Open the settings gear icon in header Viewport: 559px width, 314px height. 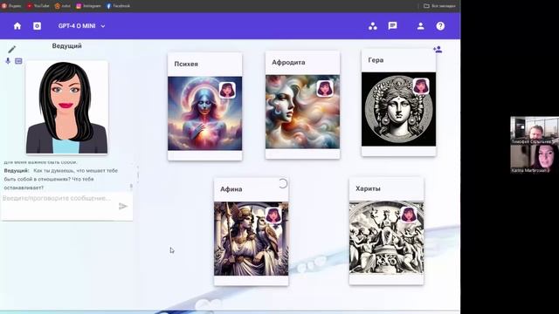click(x=37, y=26)
